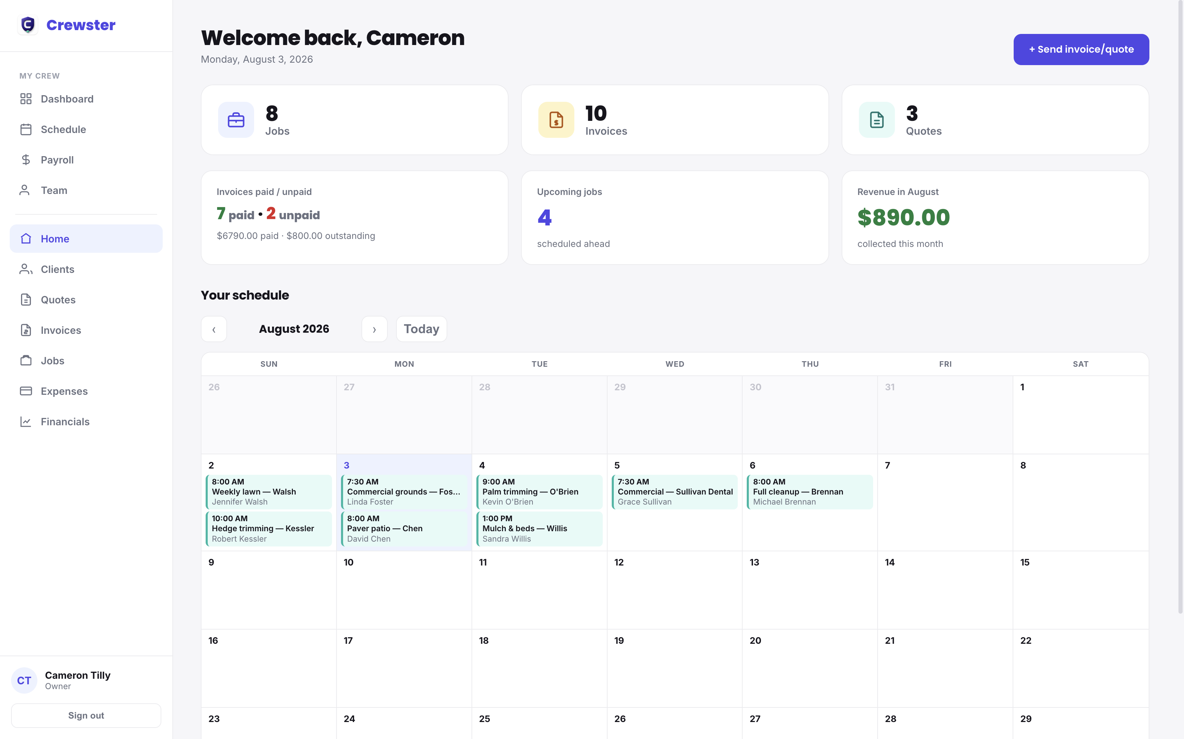This screenshot has width=1184, height=739.
Task: Click the "7 paid • 2 unpaid" text
Action: tap(268, 214)
